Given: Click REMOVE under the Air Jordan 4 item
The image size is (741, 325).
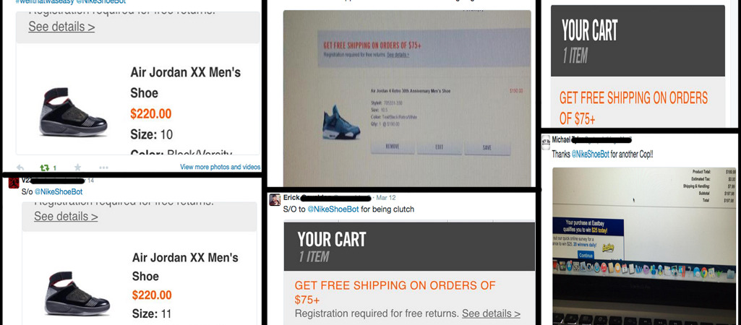Looking at the screenshot, I should (393, 147).
